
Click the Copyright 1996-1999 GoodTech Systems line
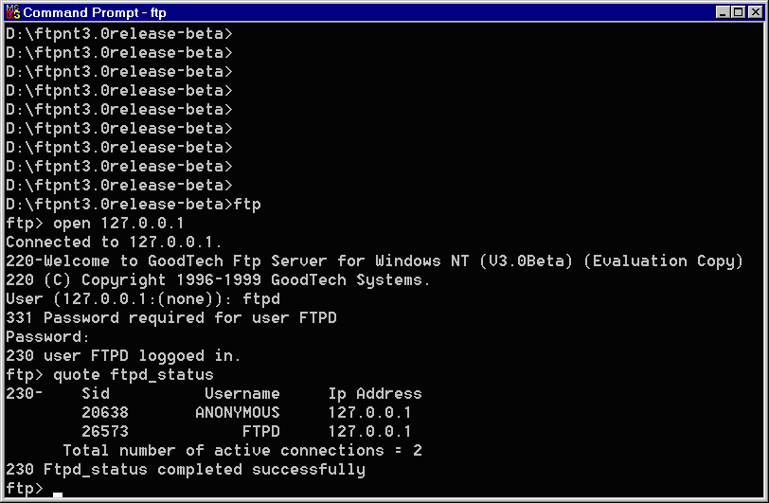[218, 280]
